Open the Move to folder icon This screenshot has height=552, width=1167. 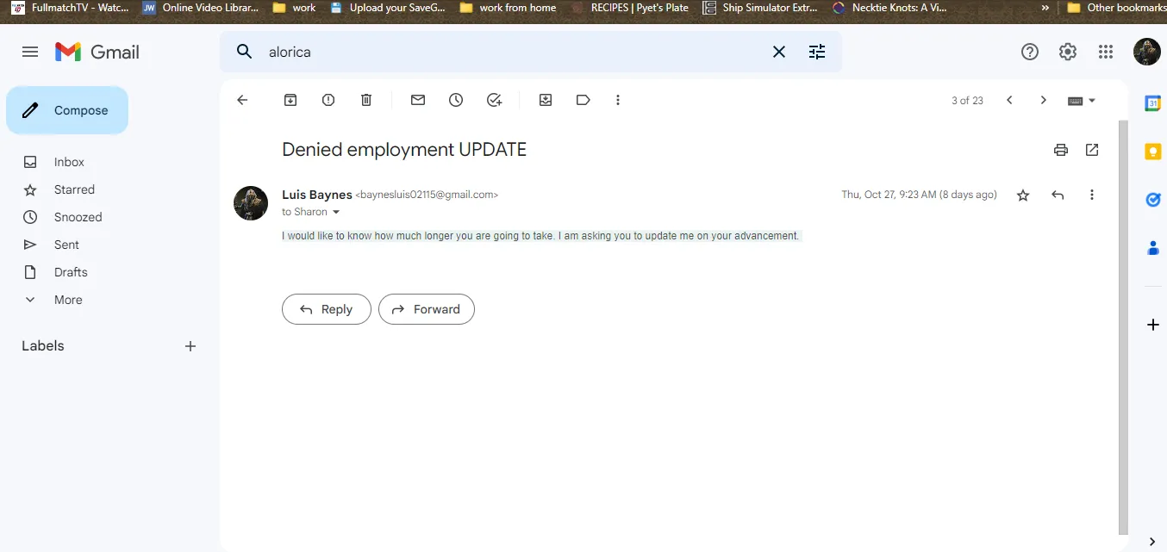[546, 100]
